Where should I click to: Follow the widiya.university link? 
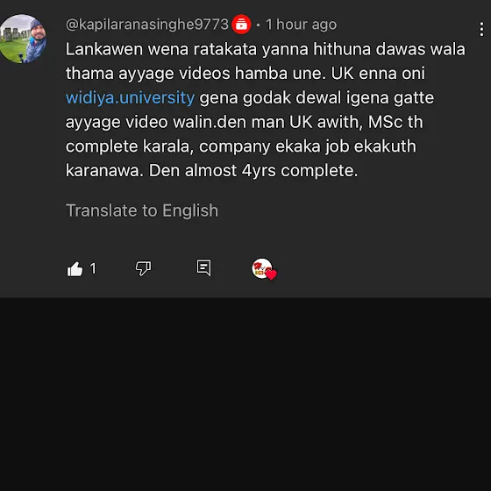[130, 97]
